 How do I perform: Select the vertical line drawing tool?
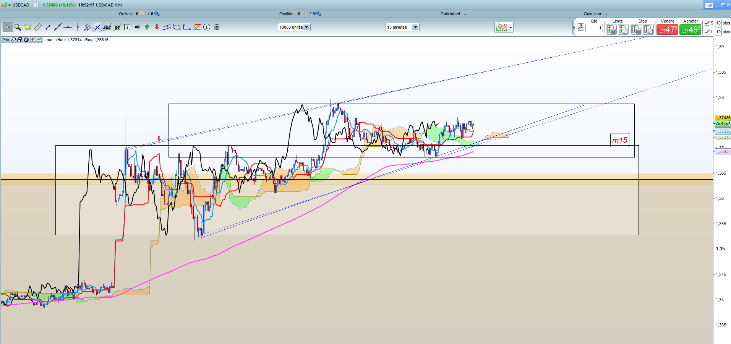(78, 27)
